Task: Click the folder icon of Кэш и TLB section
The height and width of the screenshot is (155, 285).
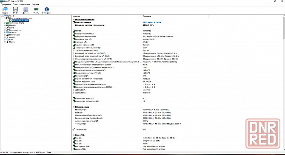Action: click(x=74, y=135)
